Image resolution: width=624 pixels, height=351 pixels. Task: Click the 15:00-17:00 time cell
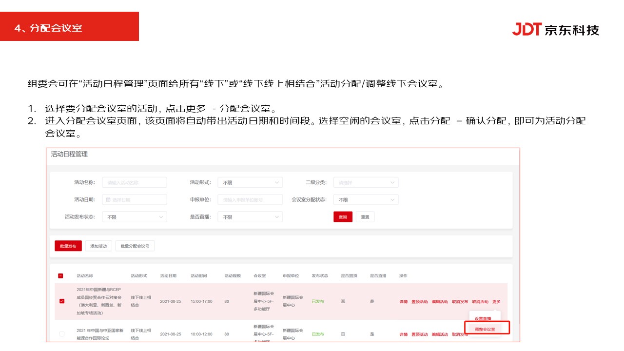201,302
